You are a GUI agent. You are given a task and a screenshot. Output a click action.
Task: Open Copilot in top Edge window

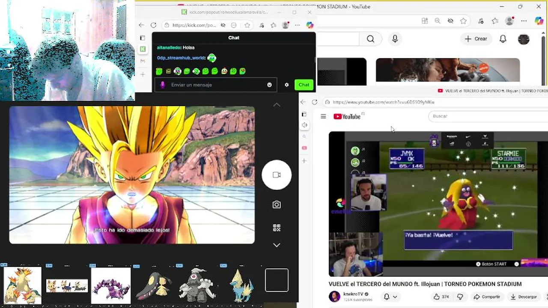[539, 21]
